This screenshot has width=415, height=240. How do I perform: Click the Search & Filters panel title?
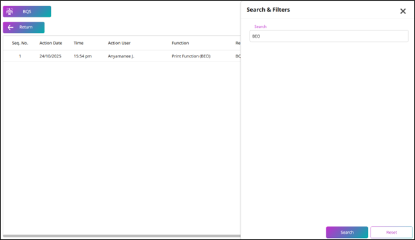(x=268, y=10)
